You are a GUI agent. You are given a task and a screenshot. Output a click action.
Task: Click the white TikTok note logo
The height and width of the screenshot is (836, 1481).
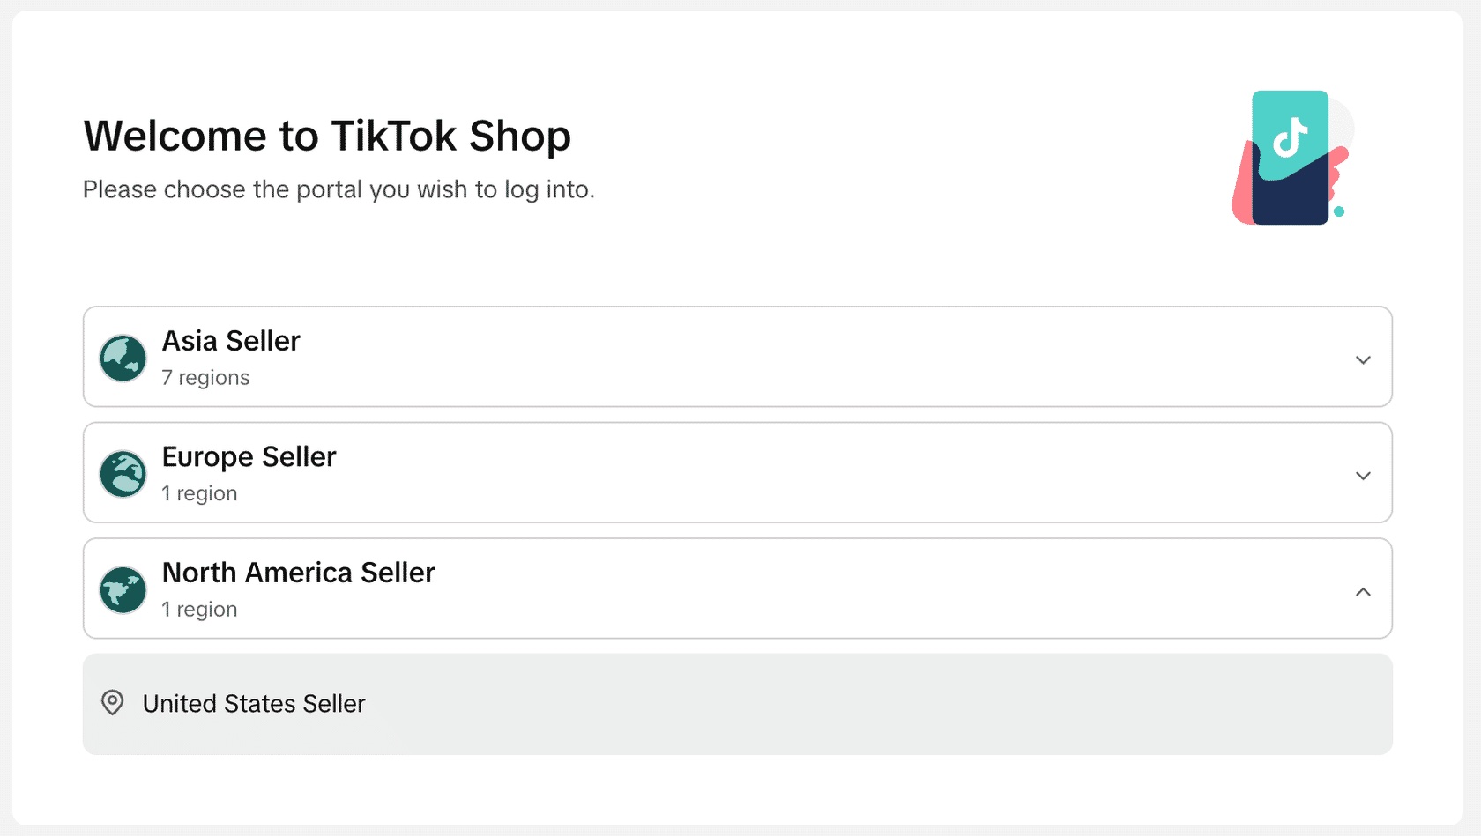1291,137
